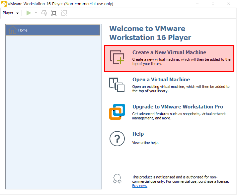Image resolution: width=237 pixels, height=195 pixels.
Task: Click the Buy now link
Action: [140, 186]
